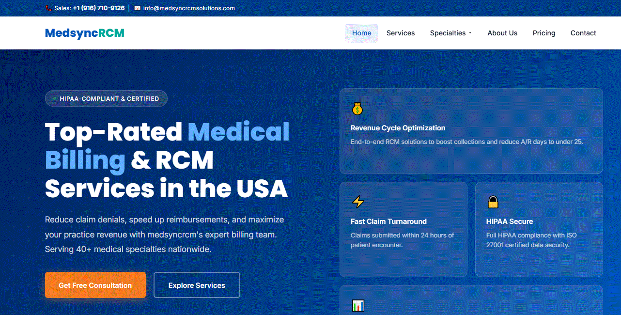Click 'Claims submitted within 24 hours' description
621x315 pixels.
coord(403,240)
